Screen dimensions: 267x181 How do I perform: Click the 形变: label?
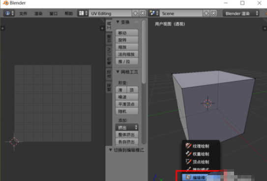123,83
